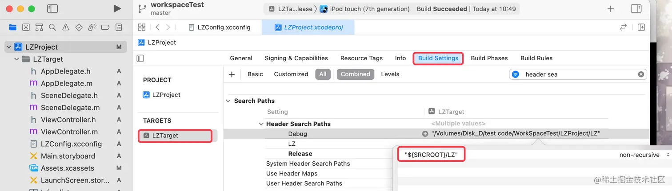Select LZProject under PROJECT
Screen dimensions: 672x191
(162, 95)
